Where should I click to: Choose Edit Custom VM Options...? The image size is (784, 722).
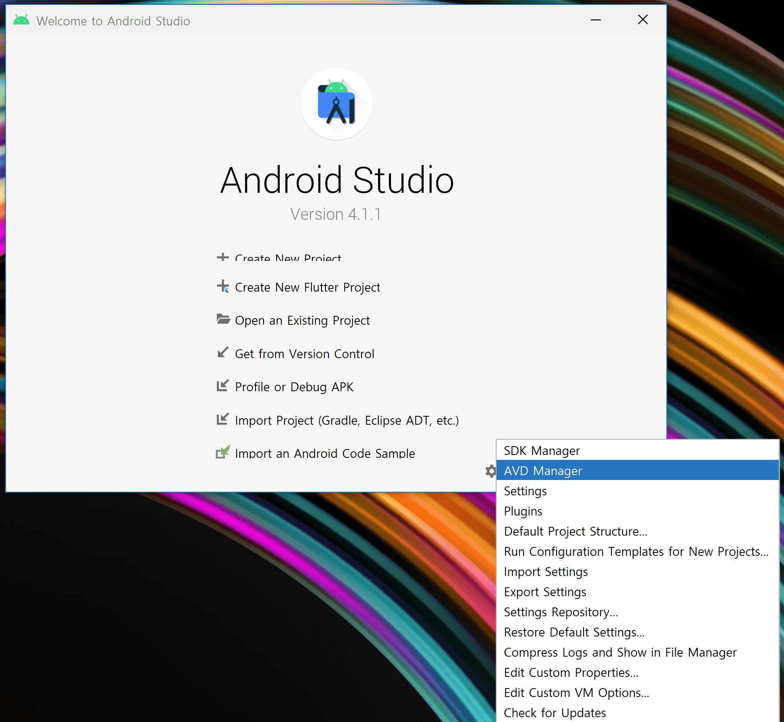[x=576, y=693]
